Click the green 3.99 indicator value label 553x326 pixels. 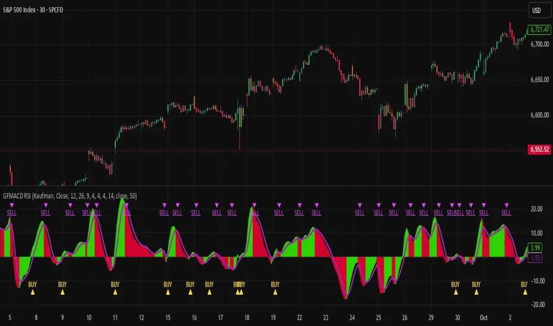535,247
